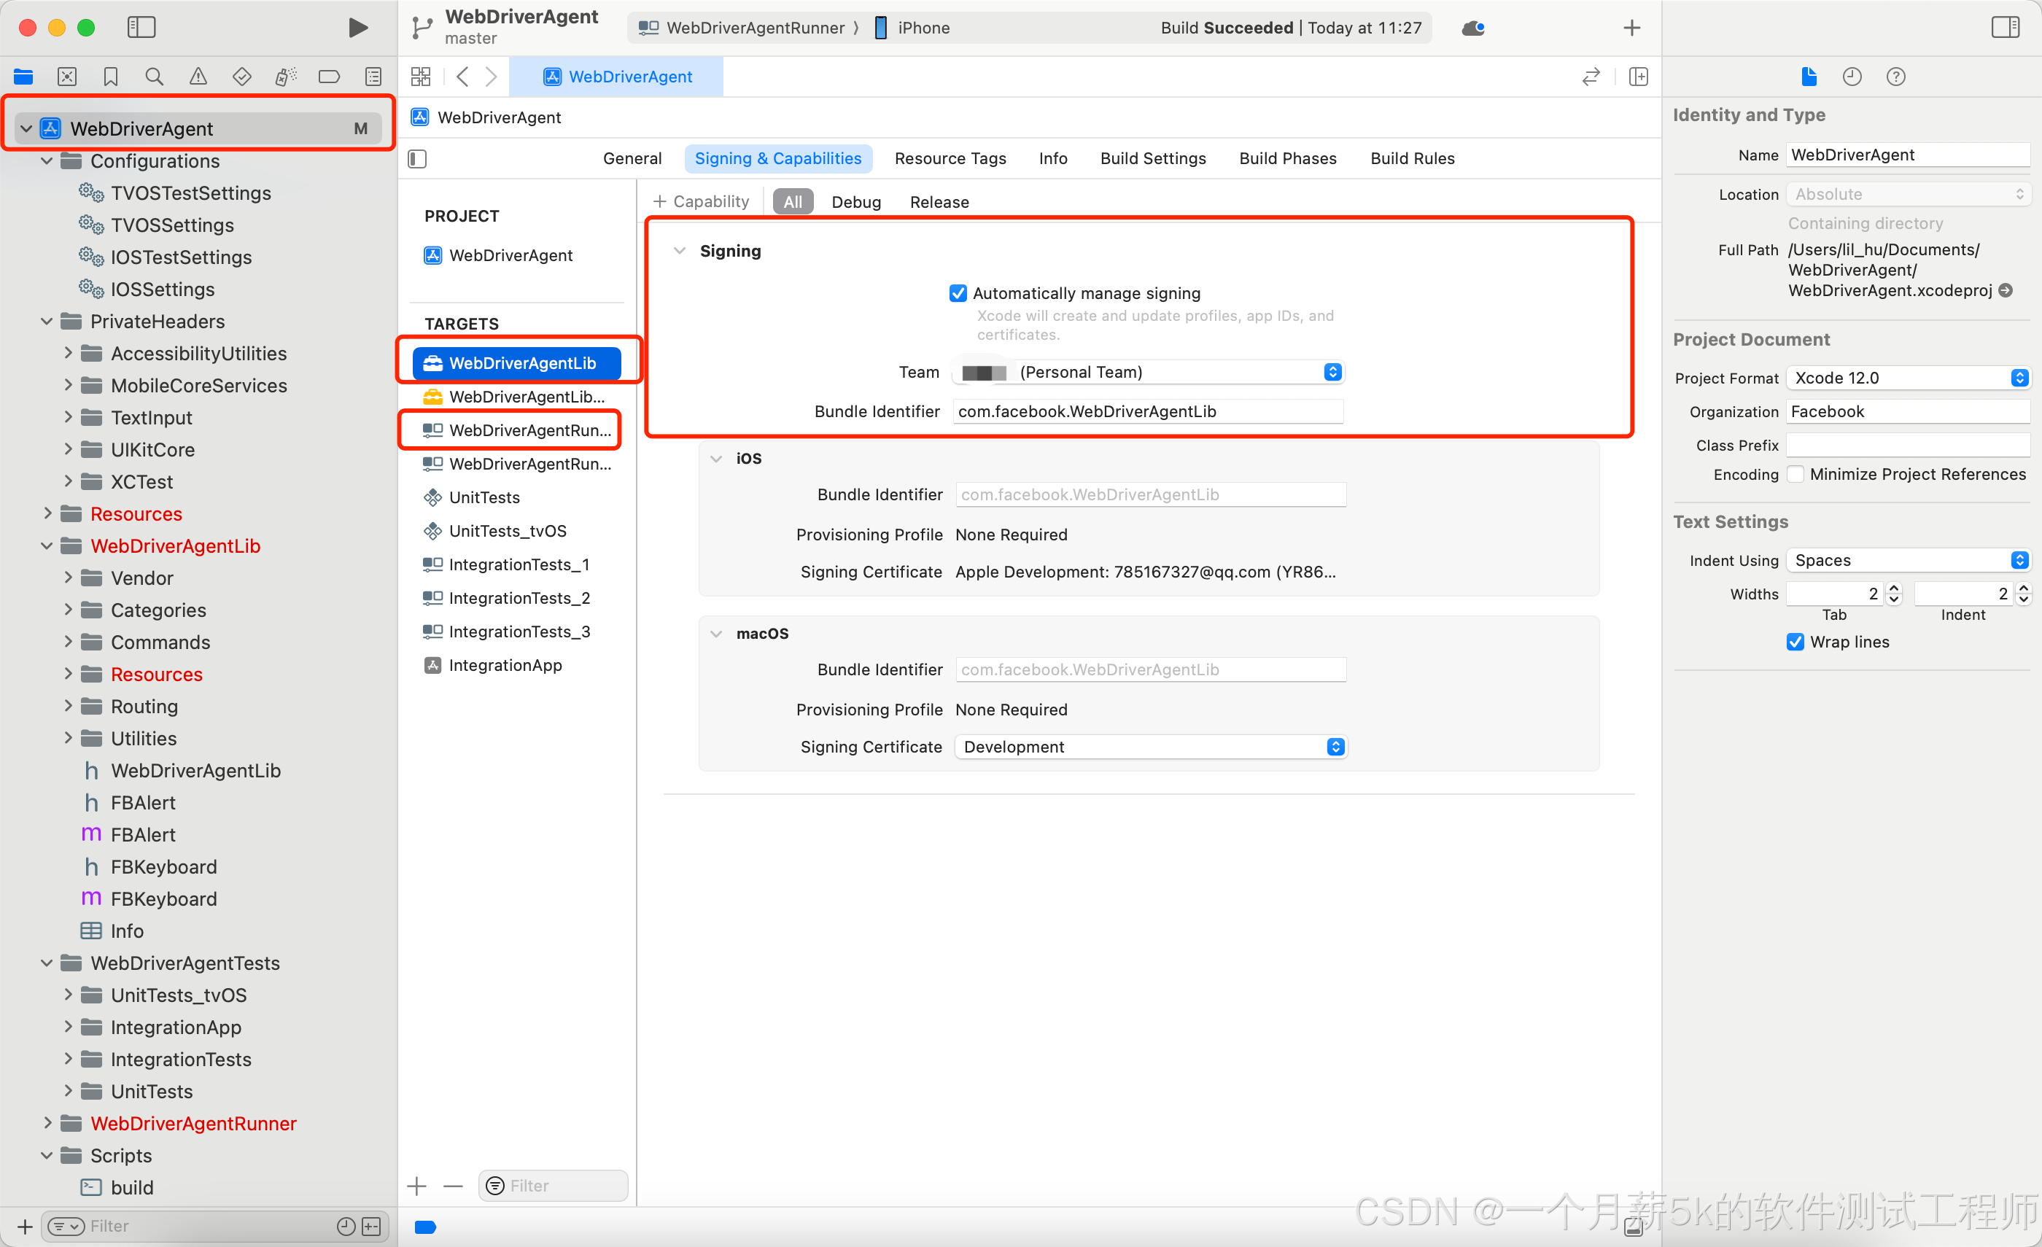Add a new target with plus

pos(417,1186)
